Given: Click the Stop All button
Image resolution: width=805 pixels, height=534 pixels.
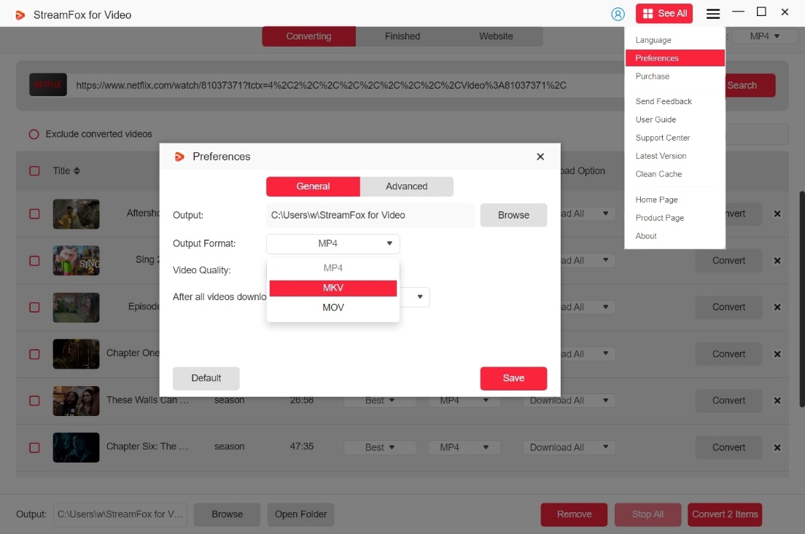Looking at the screenshot, I should tap(647, 514).
